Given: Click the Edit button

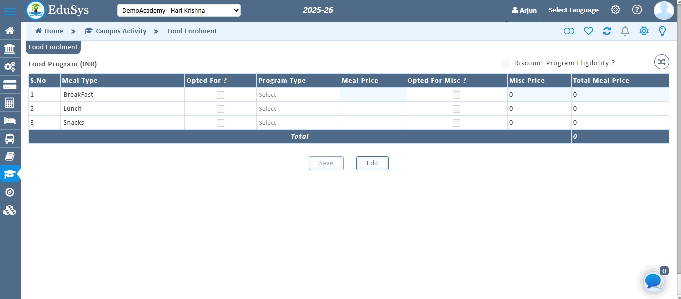Looking at the screenshot, I should coord(372,163).
